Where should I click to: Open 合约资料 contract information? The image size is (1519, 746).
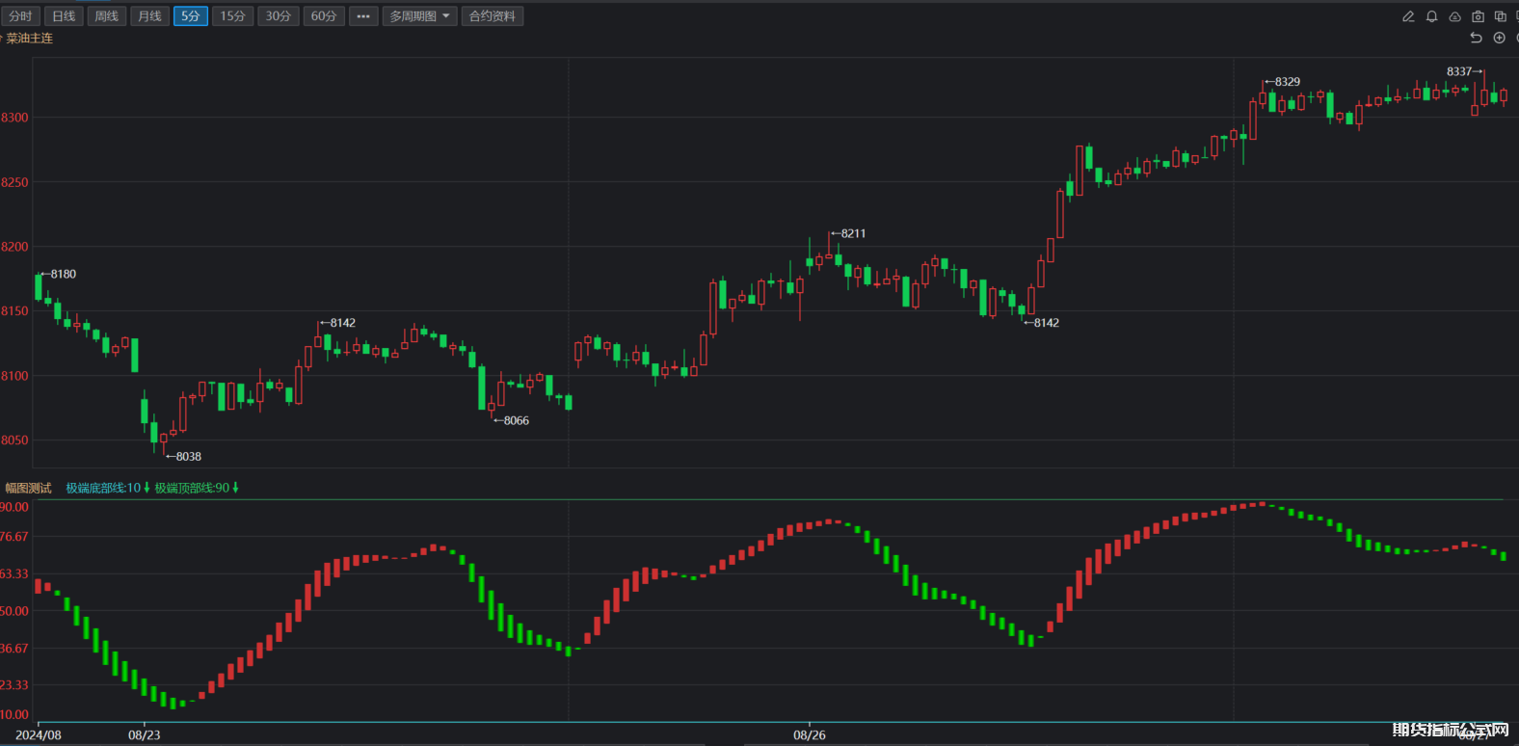tap(493, 16)
